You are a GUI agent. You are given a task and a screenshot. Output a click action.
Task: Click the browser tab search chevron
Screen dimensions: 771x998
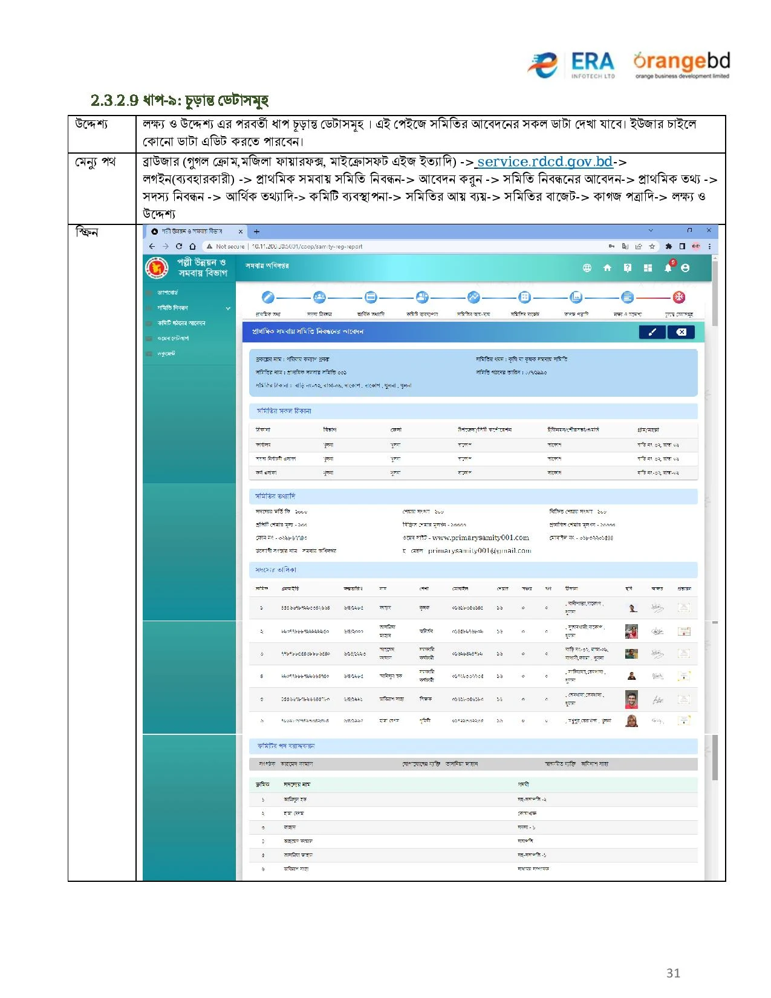(x=651, y=230)
